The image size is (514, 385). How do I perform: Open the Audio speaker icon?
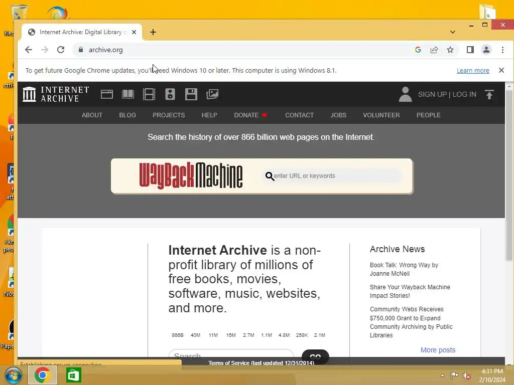(170, 94)
